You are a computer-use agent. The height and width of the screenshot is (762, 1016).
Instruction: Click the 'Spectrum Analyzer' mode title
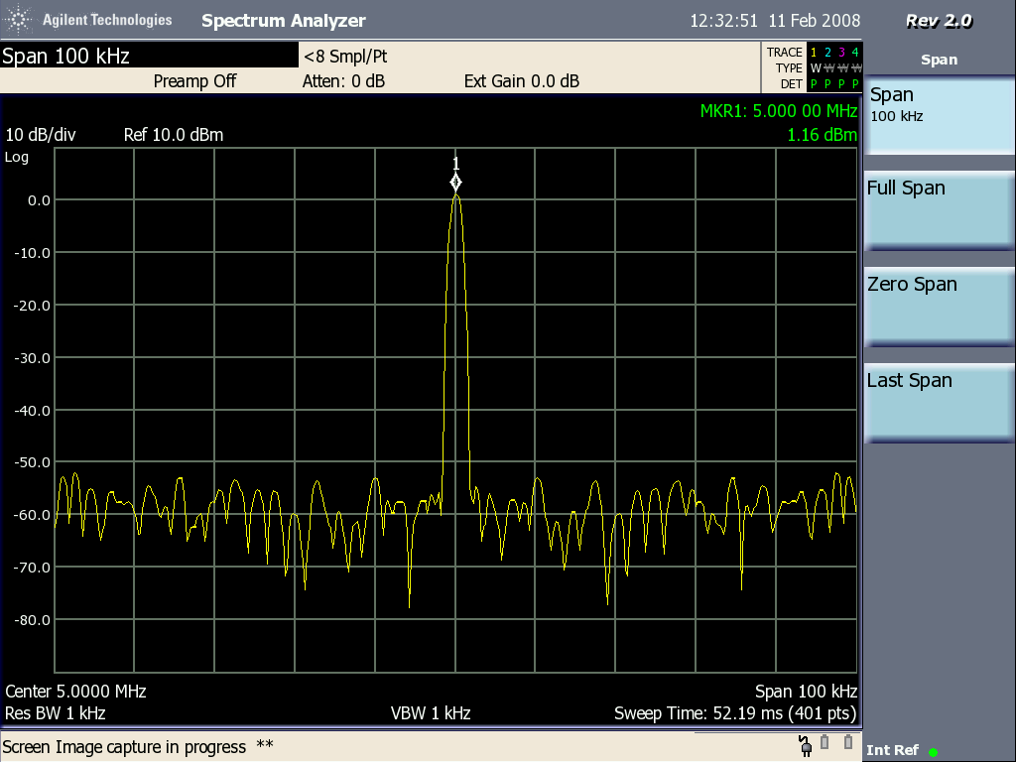284,21
